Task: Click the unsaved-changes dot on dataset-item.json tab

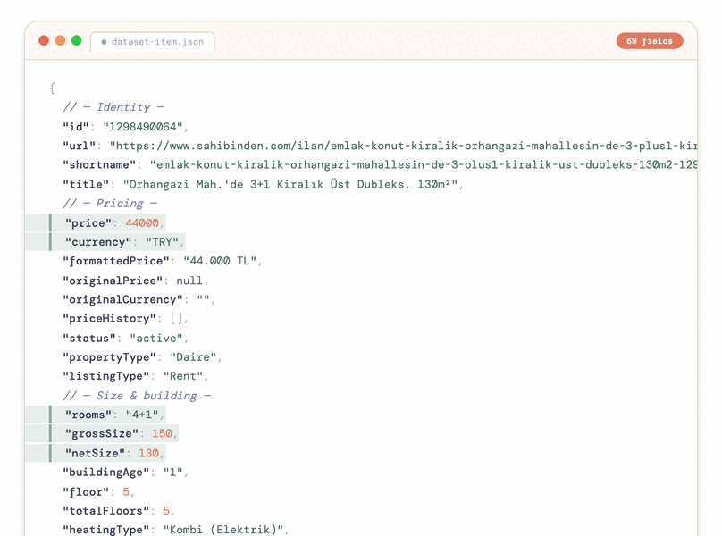Action: 105,41
